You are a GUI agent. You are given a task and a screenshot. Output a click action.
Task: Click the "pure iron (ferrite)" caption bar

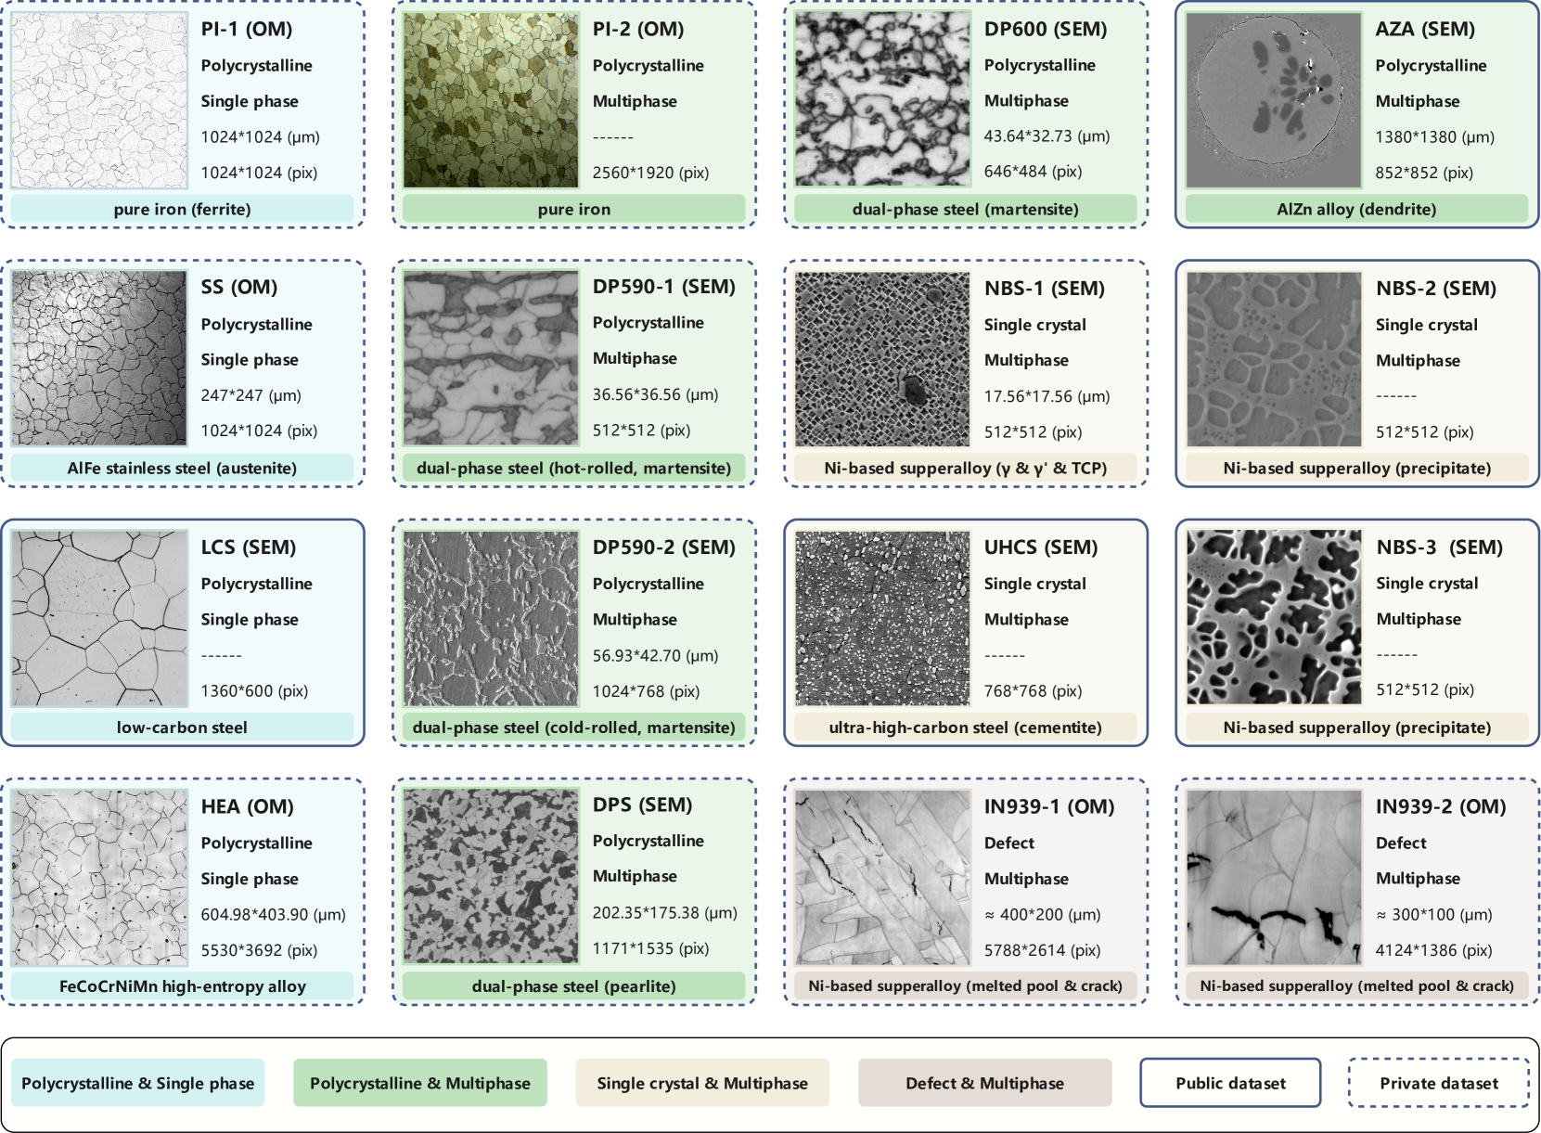click(x=182, y=209)
